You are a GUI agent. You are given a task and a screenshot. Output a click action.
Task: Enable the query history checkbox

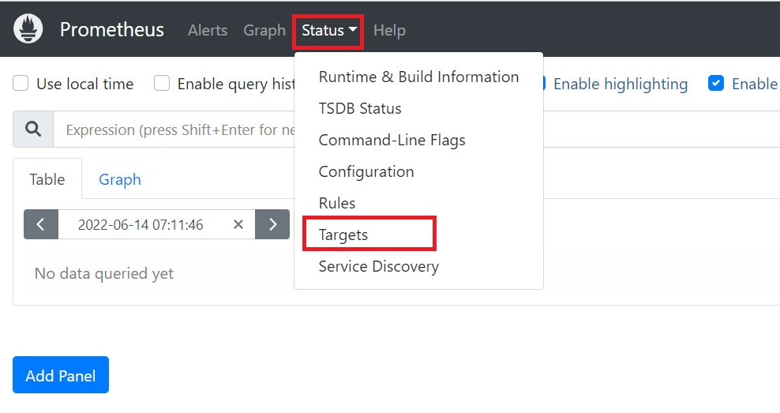162,84
